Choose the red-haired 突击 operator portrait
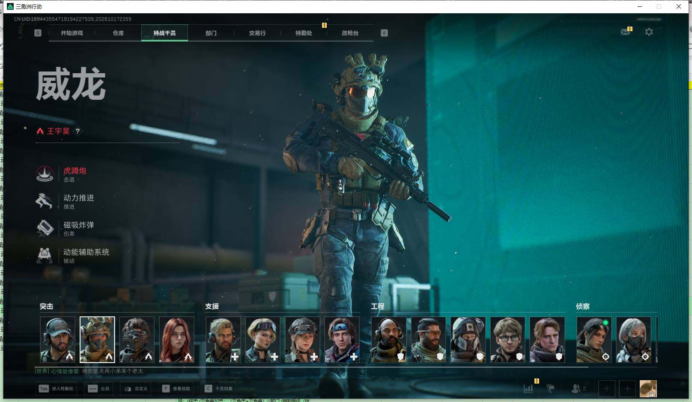This screenshot has height=402, width=692. tap(176, 339)
